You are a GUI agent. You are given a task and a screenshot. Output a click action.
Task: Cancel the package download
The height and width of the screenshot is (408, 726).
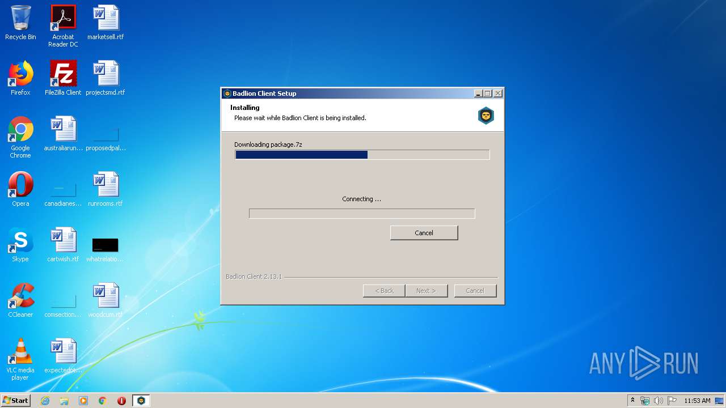(x=424, y=233)
